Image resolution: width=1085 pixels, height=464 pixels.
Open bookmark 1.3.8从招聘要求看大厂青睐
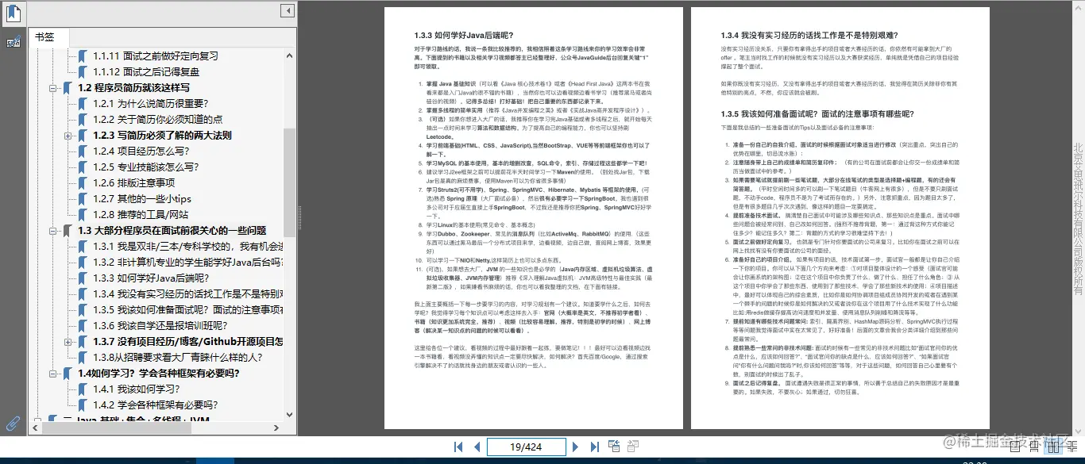[x=178, y=358]
